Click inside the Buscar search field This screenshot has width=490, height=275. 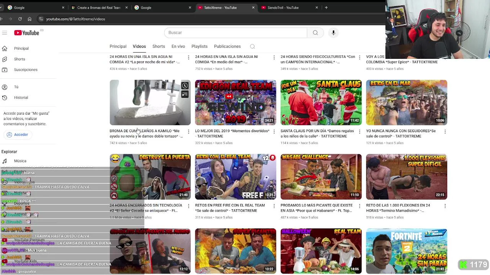pyautogui.click(x=235, y=32)
